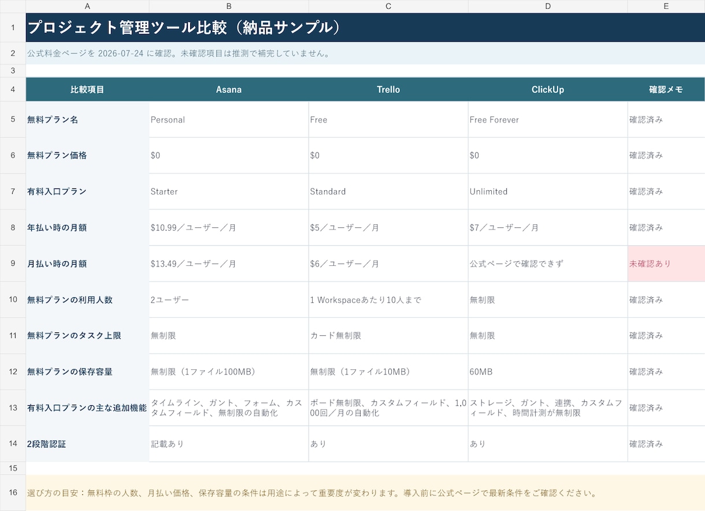Select the $7／ユーザー／月 cell
The height and width of the screenshot is (511, 705).
coord(548,228)
